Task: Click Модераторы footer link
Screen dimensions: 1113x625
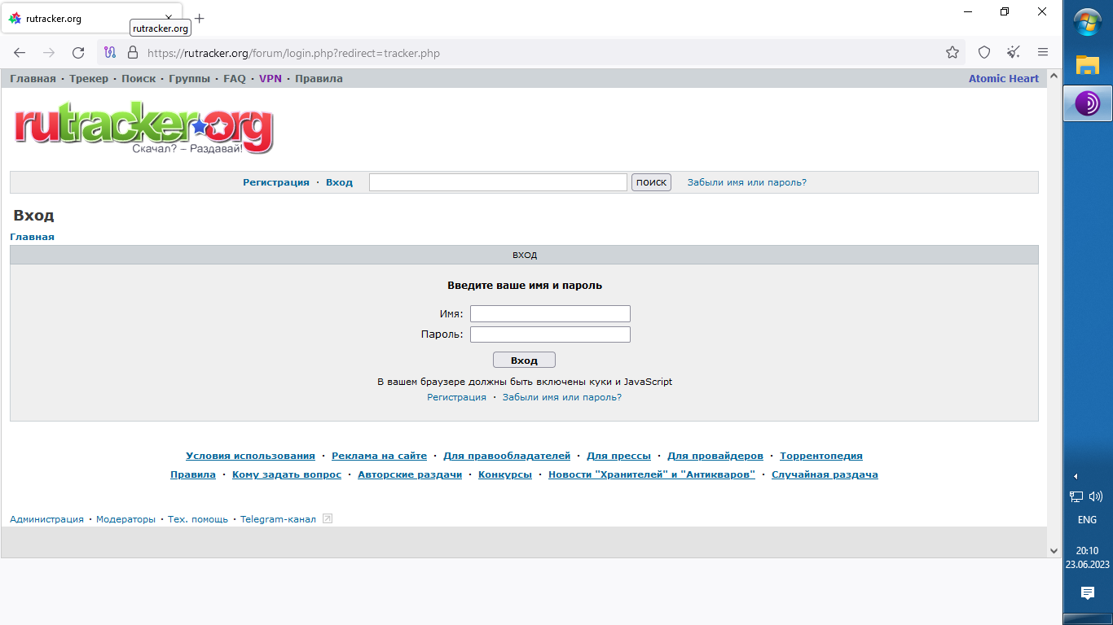Action: [125, 519]
